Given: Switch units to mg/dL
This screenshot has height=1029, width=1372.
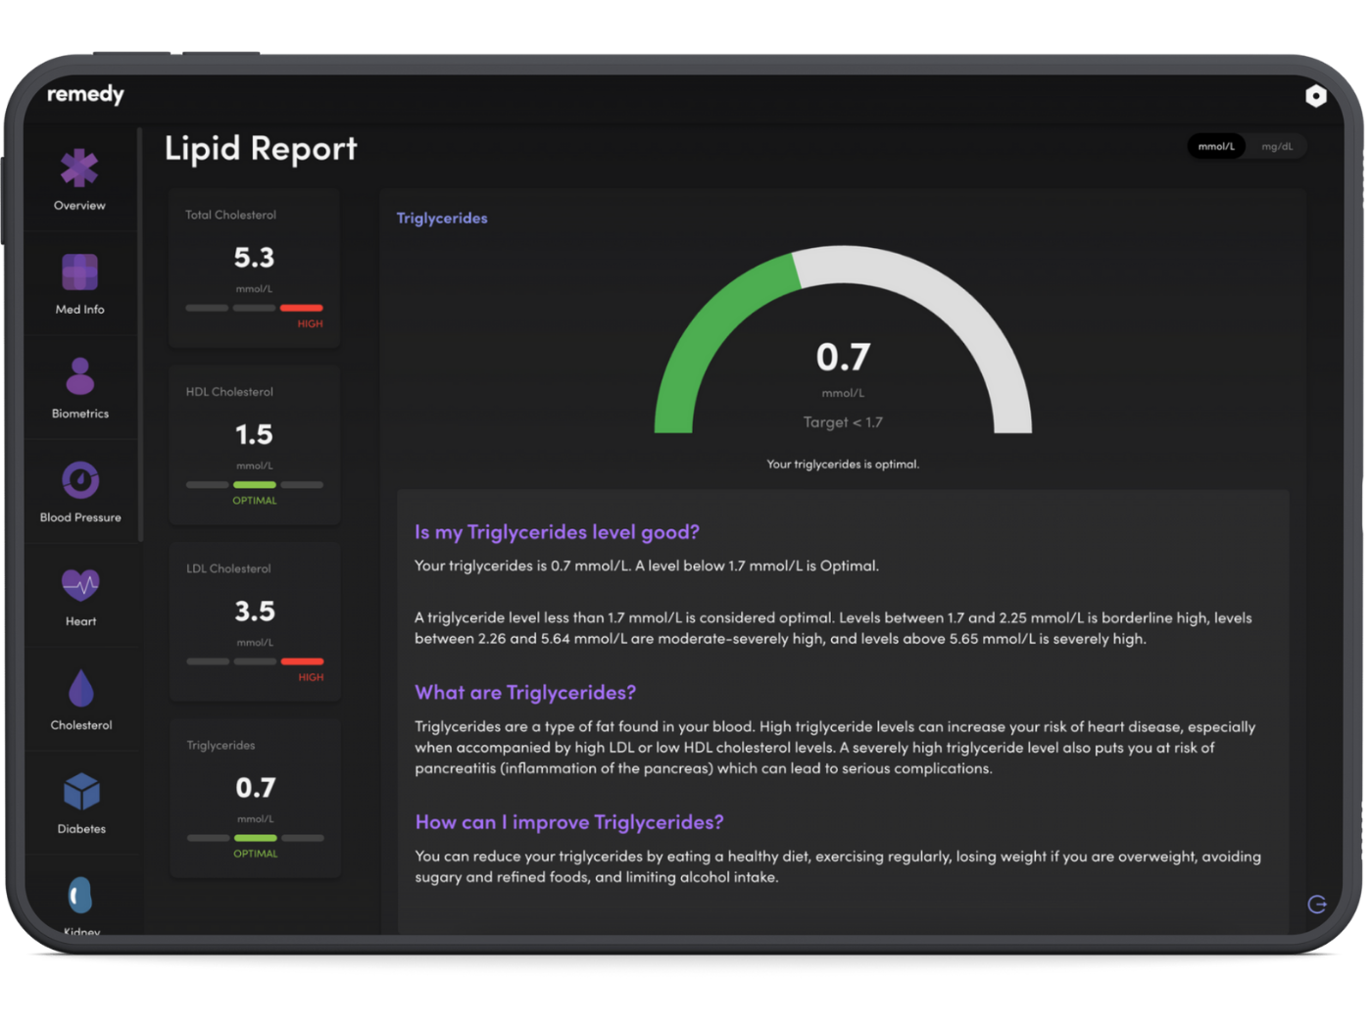Looking at the screenshot, I should (1276, 147).
